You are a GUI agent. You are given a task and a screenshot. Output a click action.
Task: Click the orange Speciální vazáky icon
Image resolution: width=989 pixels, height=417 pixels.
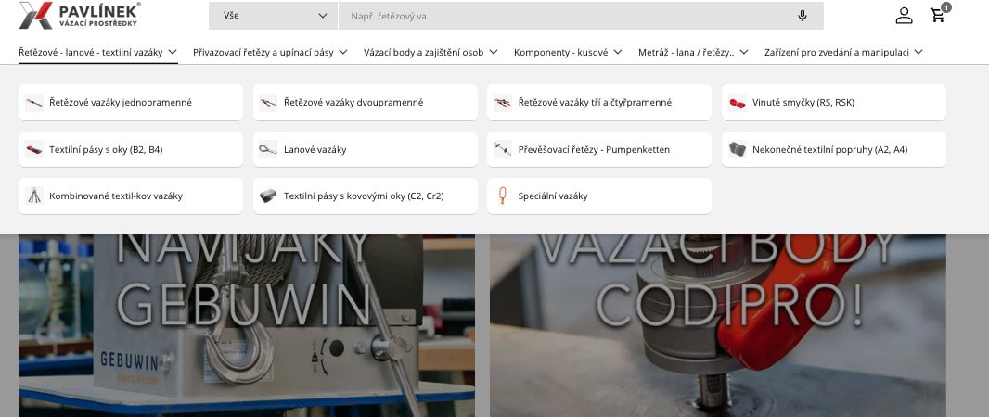[x=503, y=196]
